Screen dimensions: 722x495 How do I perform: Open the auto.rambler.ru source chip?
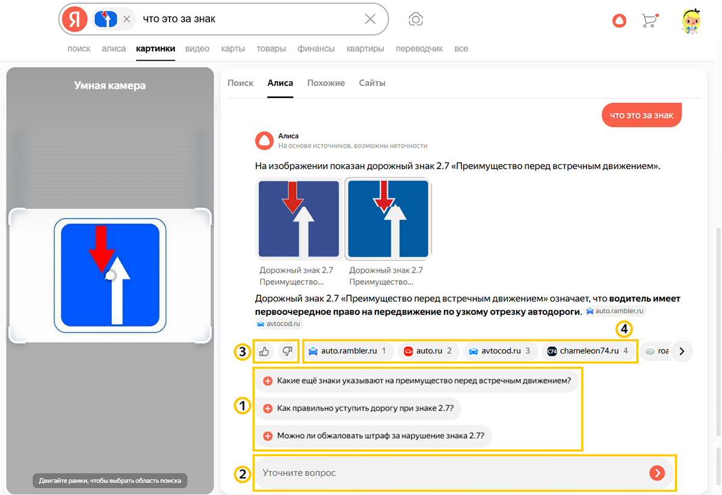coord(348,351)
